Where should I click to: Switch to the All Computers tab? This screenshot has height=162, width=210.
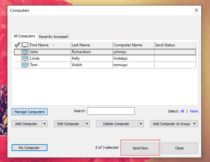click(x=25, y=36)
